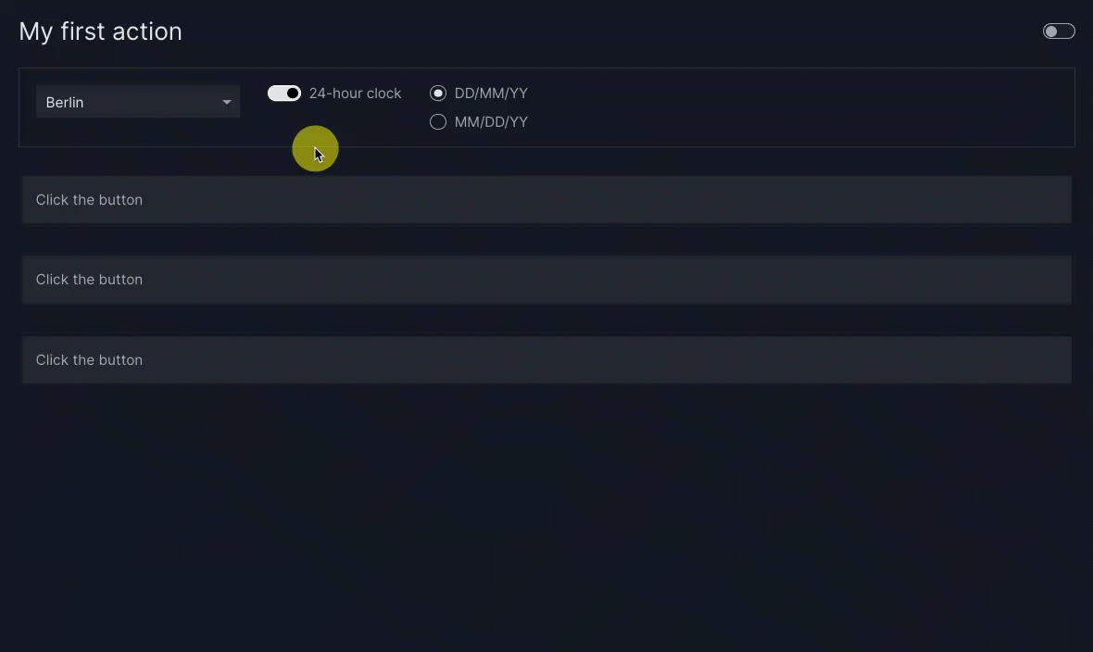Click the empty circle next to MM/DD/YY
Viewport: 1093px width, 652px height.
(x=438, y=122)
